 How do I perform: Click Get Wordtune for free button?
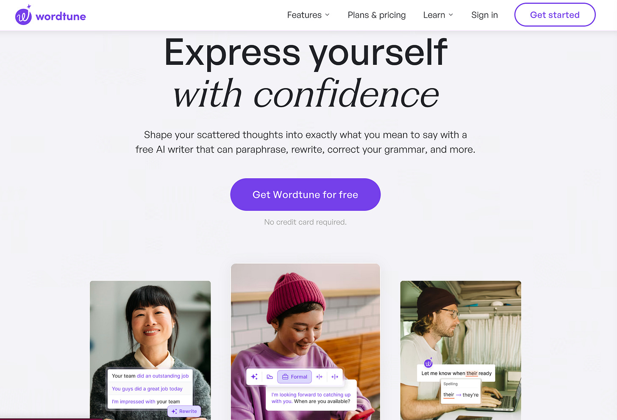305,194
